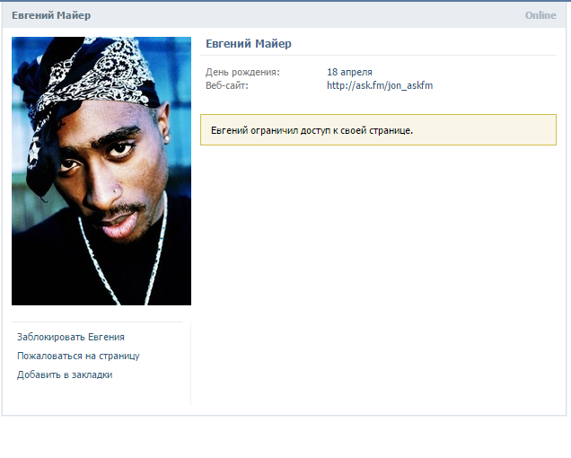Click the День рождения field label

click(x=242, y=72)
